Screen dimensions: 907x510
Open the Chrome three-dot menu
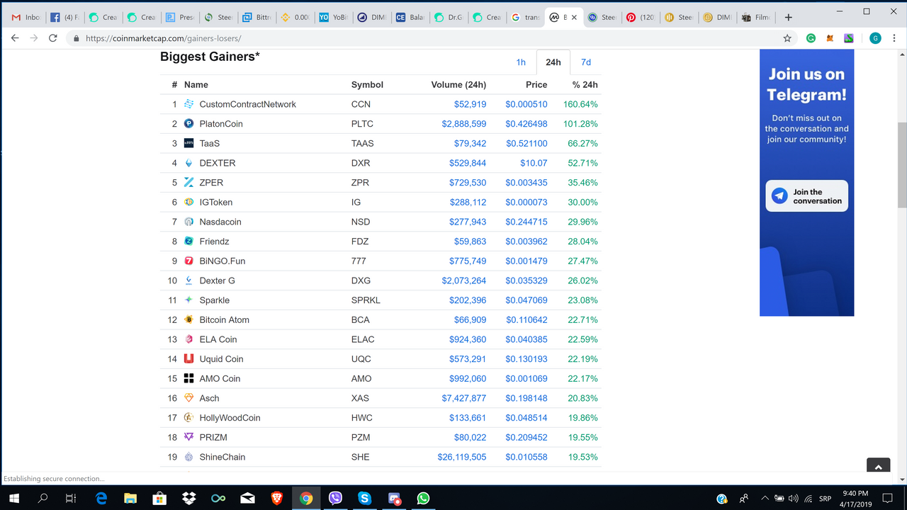point(894,38)
